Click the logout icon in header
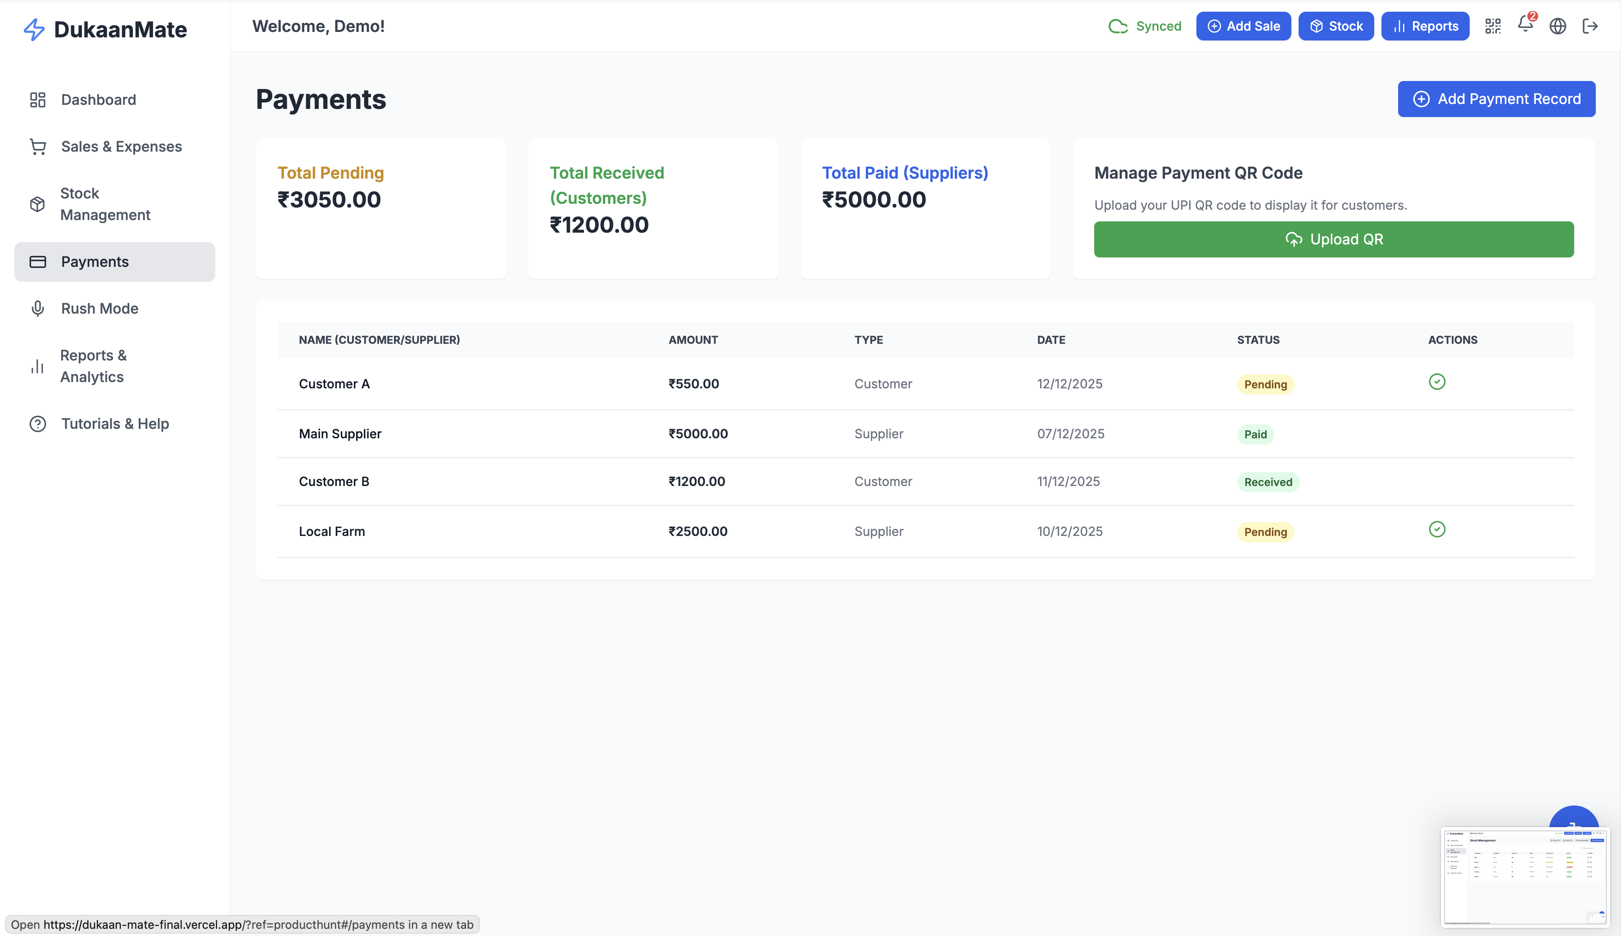 [x=1590, y=27]
